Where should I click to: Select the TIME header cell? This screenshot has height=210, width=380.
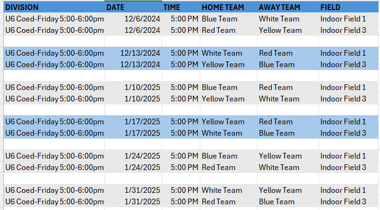click(x=181, y=7)
